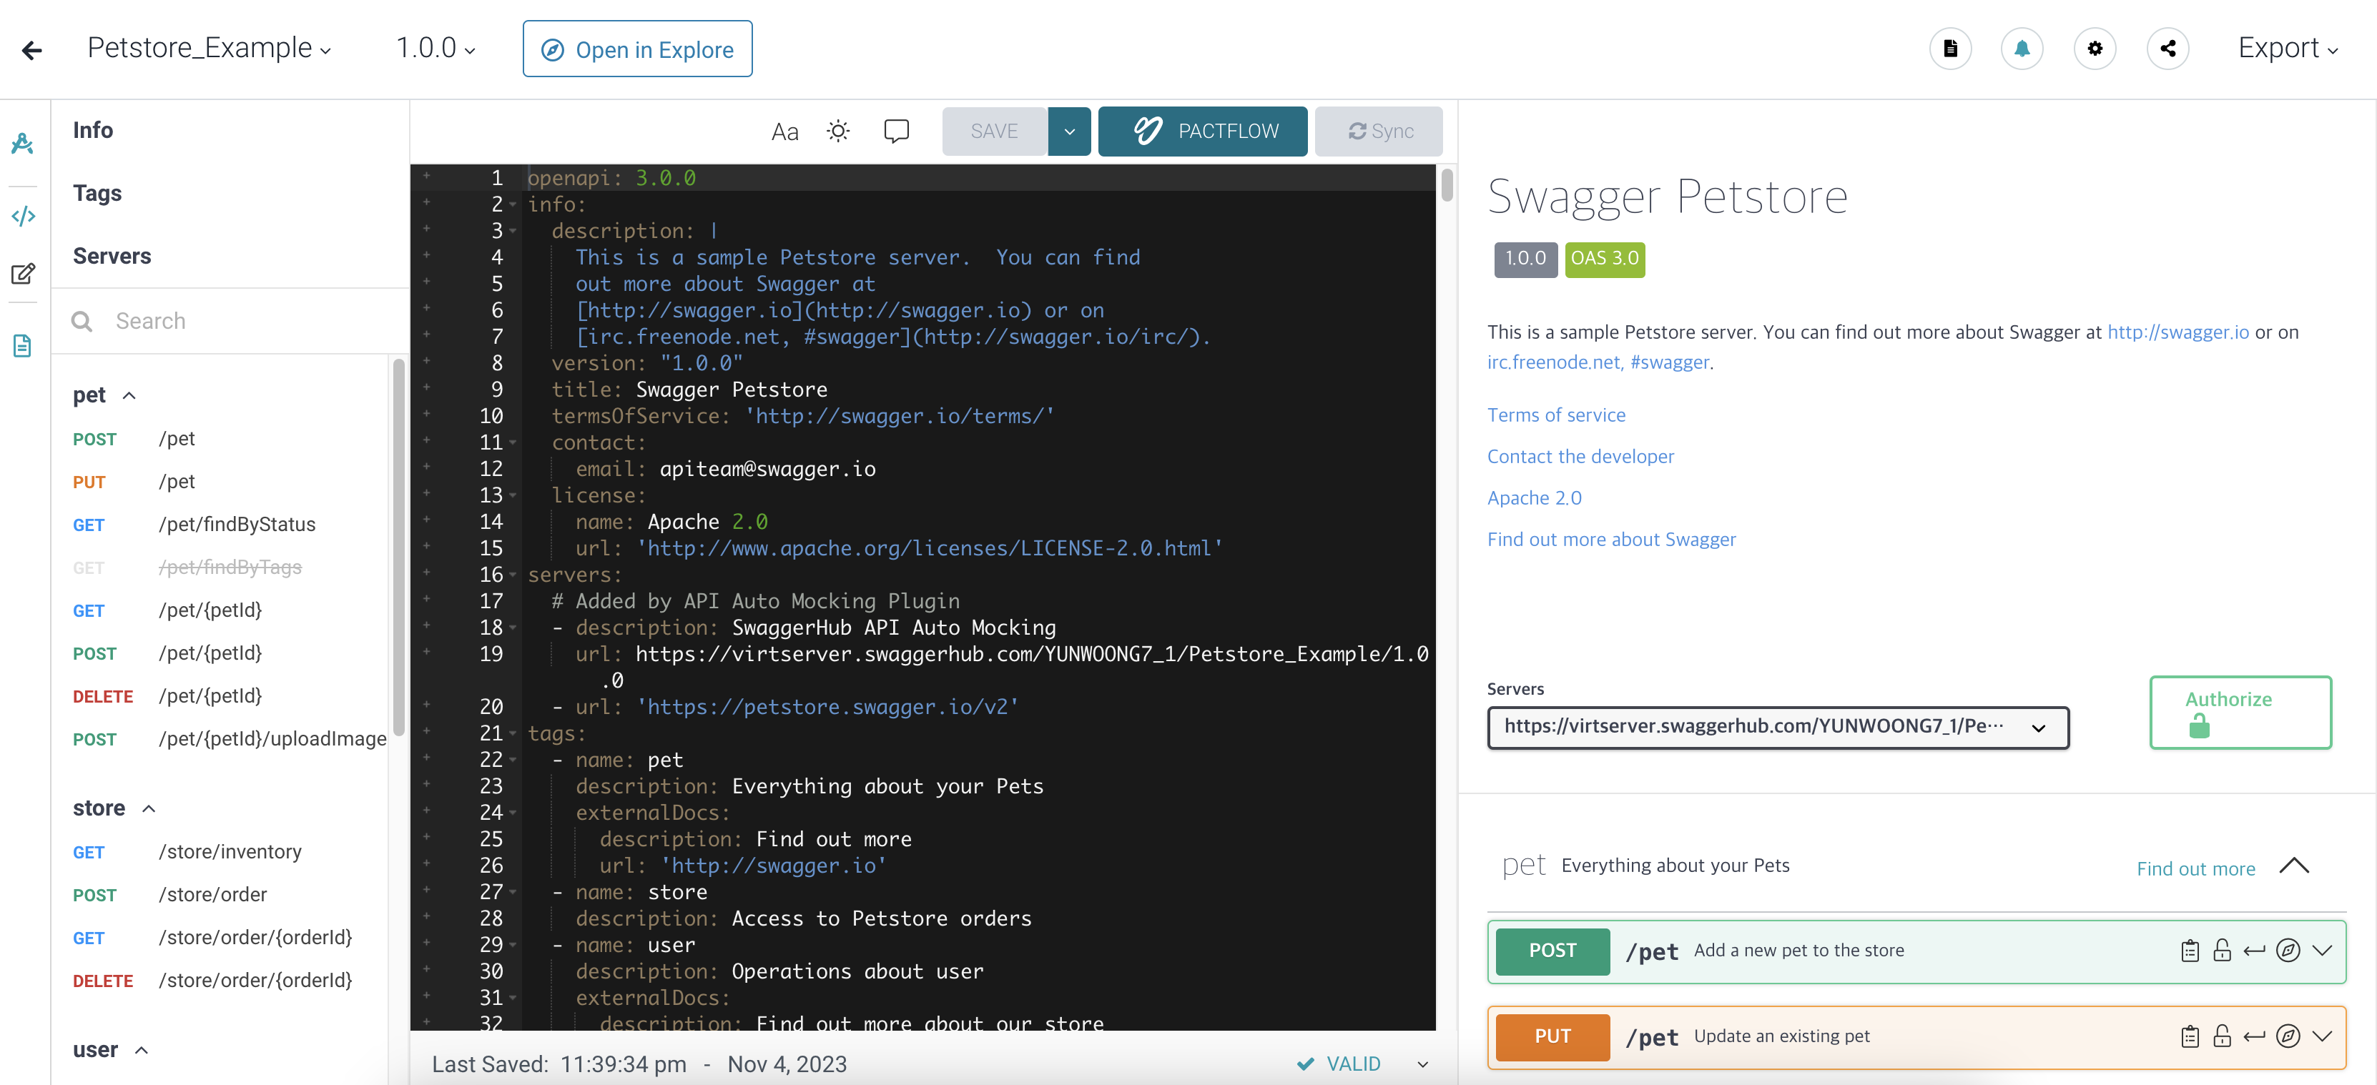
Task: Click the PACTFLOW button
Action: click(1202, 131)
